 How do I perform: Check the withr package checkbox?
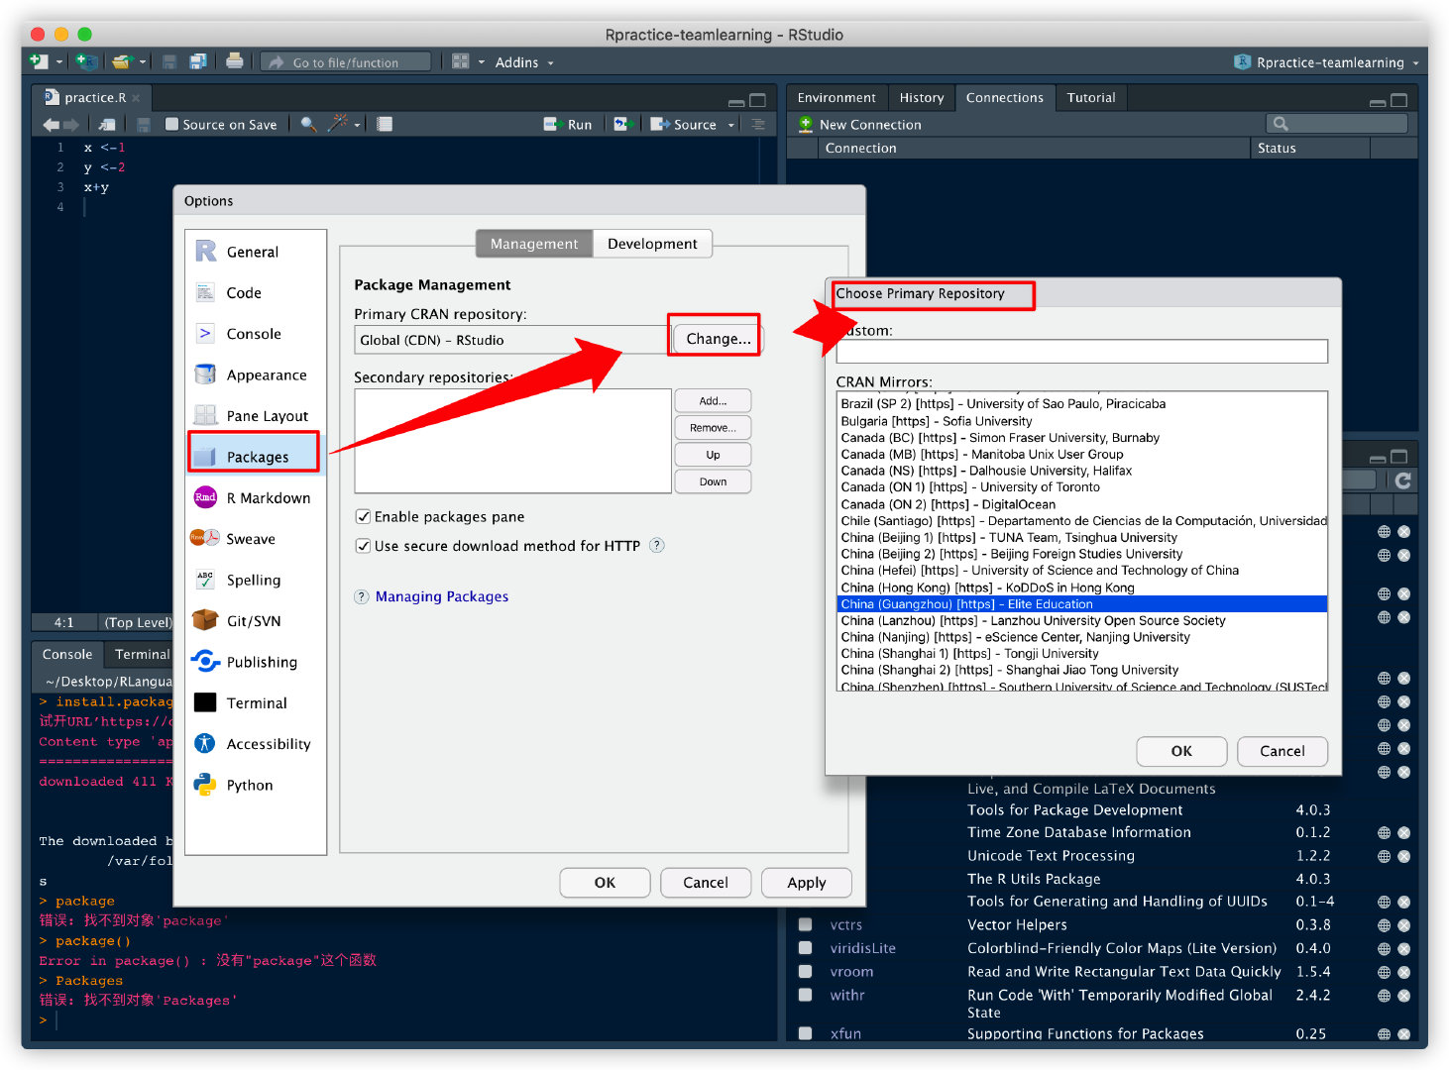pyautogui.click(x=806, y=995)
